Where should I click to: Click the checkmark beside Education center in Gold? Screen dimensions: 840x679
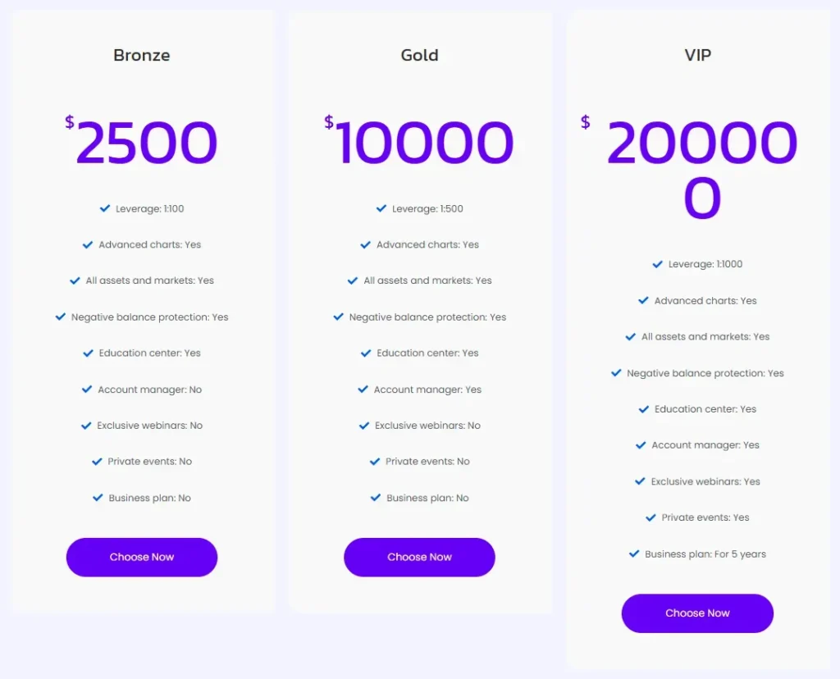(364, 353)
